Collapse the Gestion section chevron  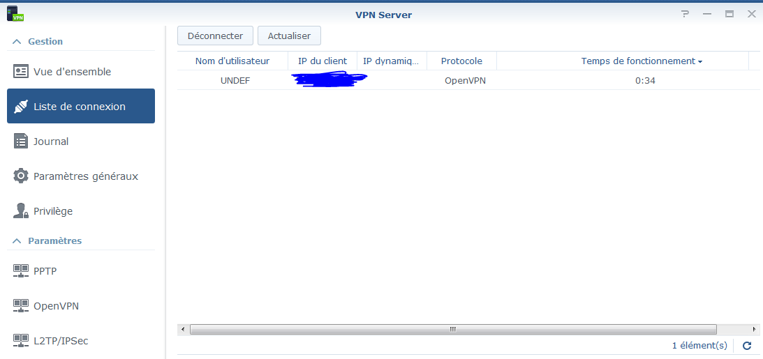point(17,42)
